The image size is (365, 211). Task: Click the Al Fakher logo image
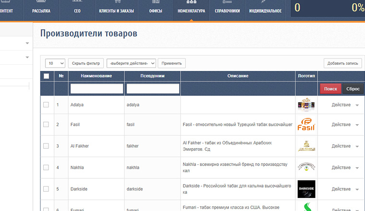click(x=306, y=146)
